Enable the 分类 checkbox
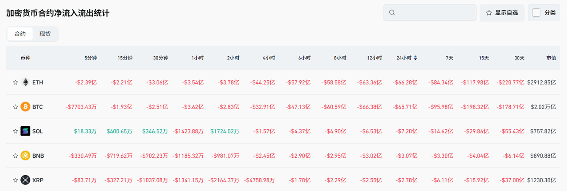Viewport: 567px width, 191px height. click(x=536, y=12)
